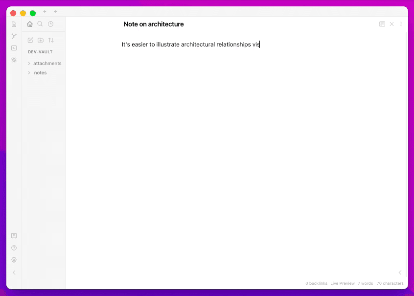
Task: Show the 70 characters count details
Action: 390,283
